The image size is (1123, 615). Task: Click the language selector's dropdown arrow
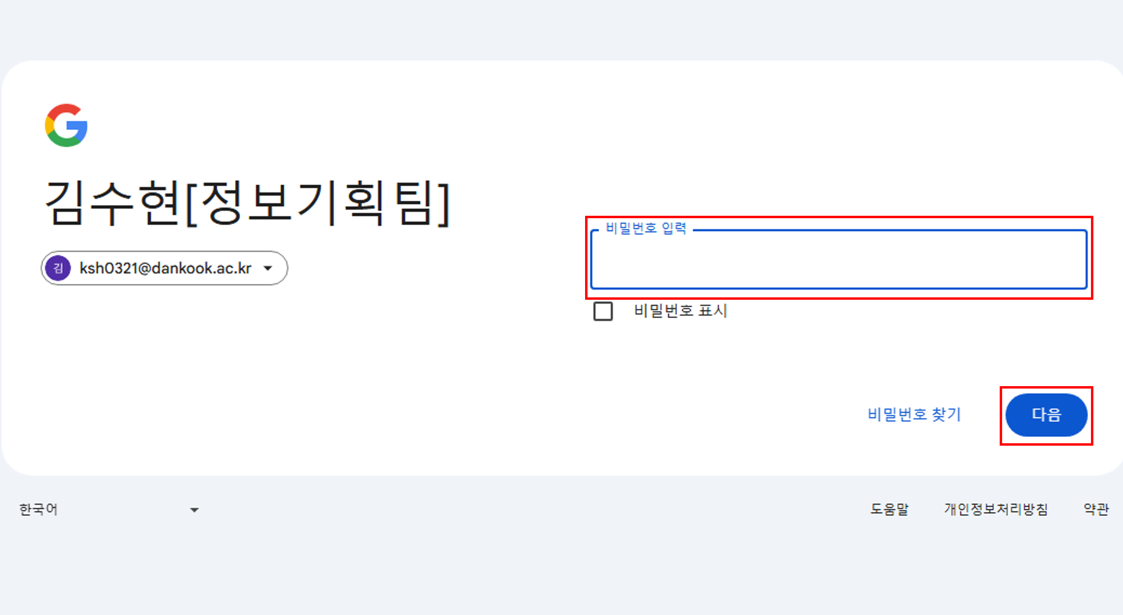coord(195,510)
